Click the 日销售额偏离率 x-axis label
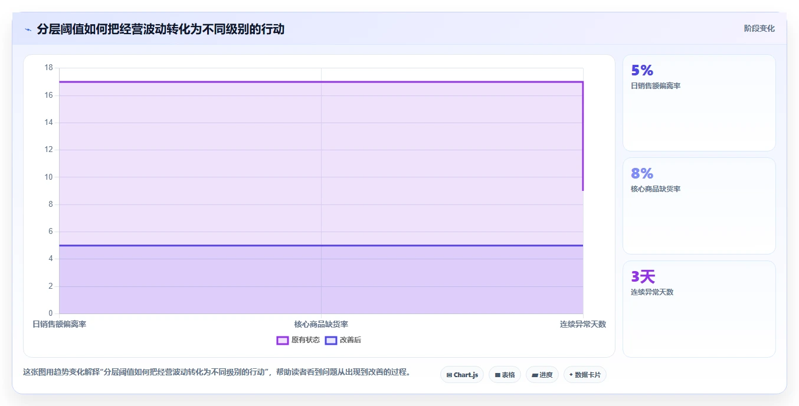This screenshot has width=799, height=406. (59, 324)
